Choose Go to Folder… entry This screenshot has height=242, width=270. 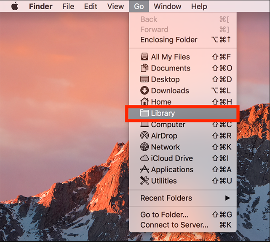[183, 215]
